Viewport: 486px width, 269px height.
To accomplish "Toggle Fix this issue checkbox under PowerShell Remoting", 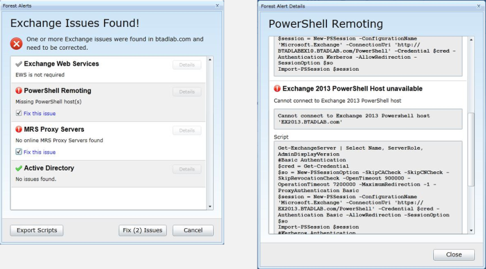I will 19,113.
